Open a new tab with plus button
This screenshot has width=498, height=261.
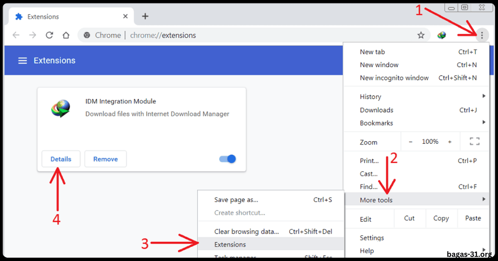tap(145, 16)
